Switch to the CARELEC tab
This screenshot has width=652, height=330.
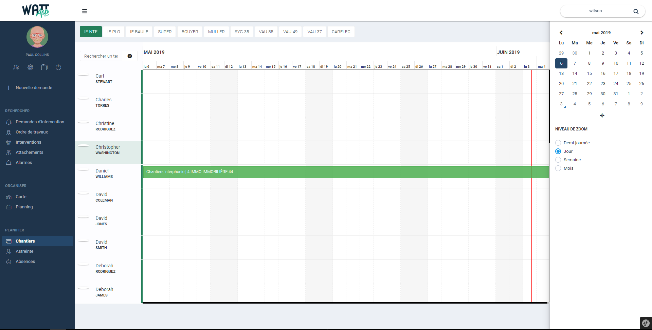(341, 32)
